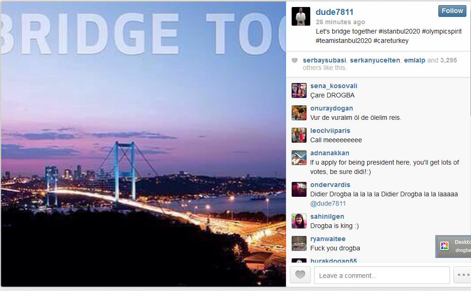Click ondervardis's avatar
This screenshot has width=471, height=291.
click(299, 189)
